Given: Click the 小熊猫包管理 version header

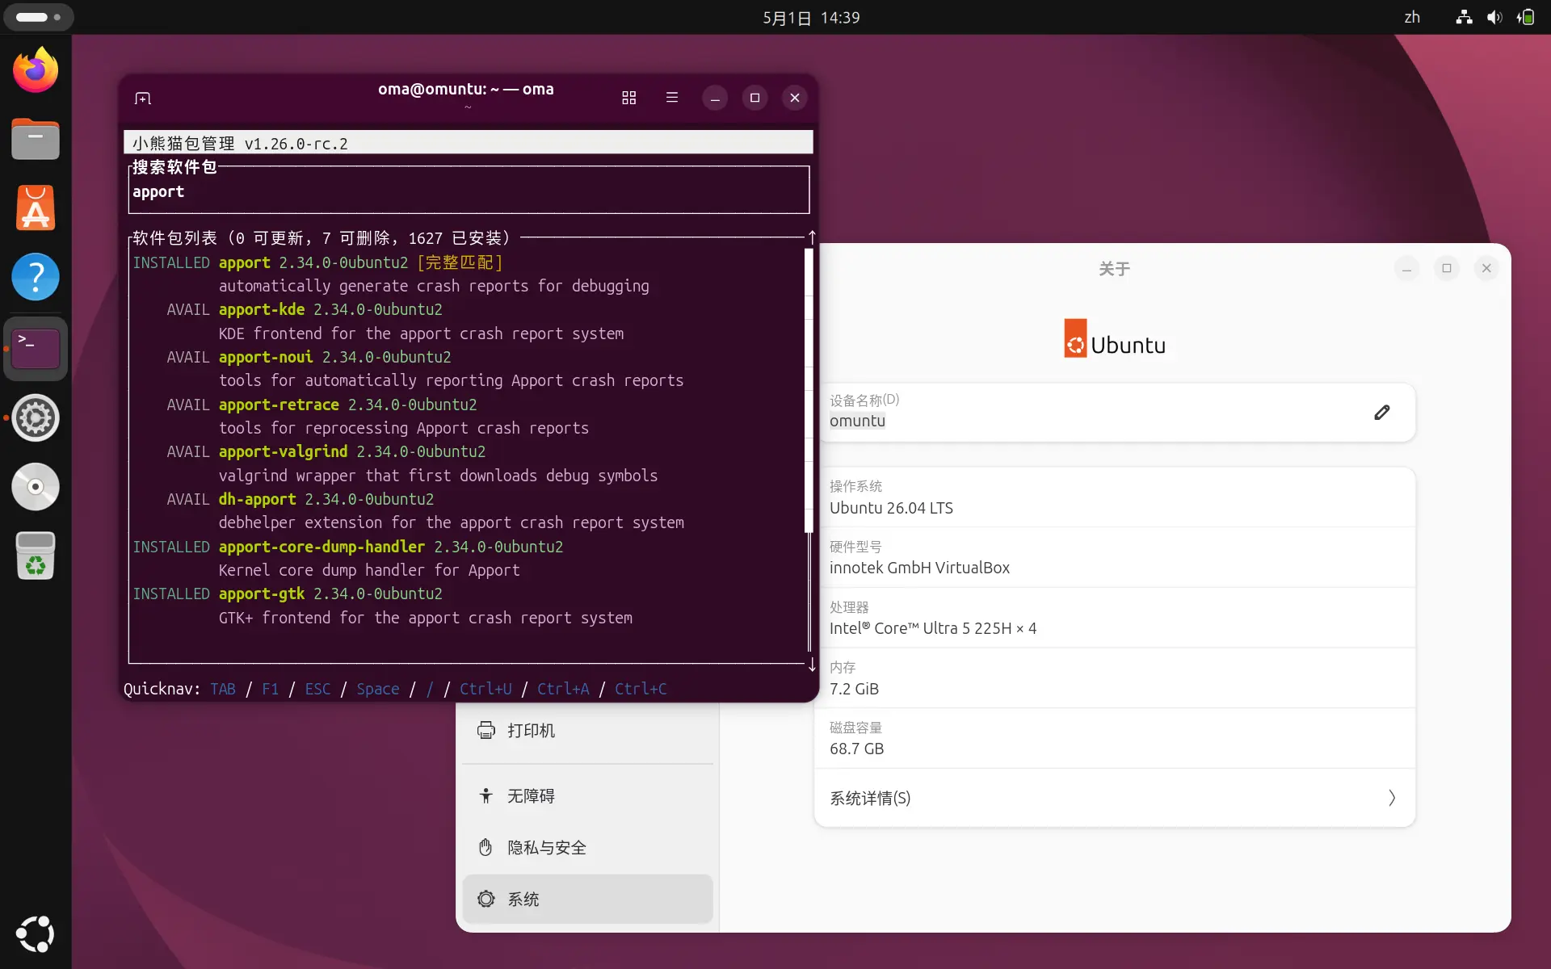Looking at the screenshot, I should [x=469, y=143].
